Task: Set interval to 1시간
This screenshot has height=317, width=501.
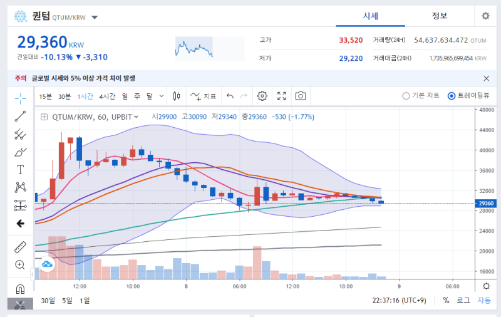Action: tap(85, 96)
